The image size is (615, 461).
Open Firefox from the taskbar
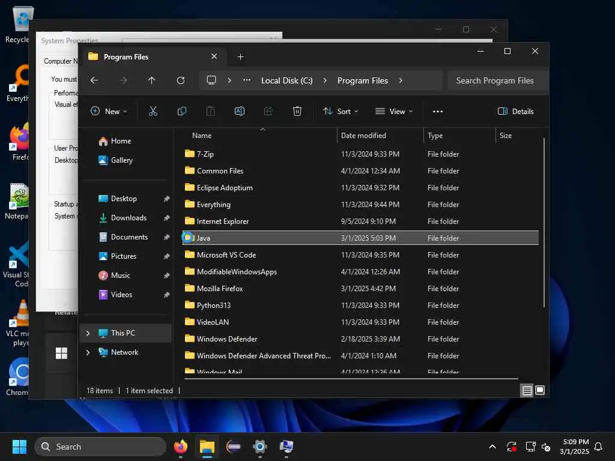[x=181, y=447]
